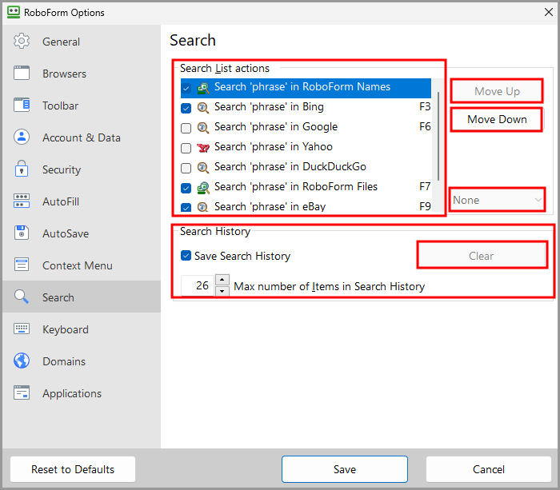
Task: Increase max history items with up arrow
Action: 222,280
